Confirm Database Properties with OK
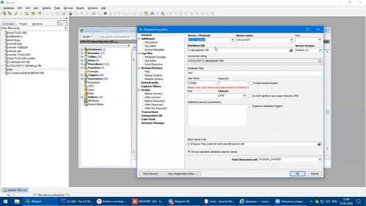 tap(297, 174)
